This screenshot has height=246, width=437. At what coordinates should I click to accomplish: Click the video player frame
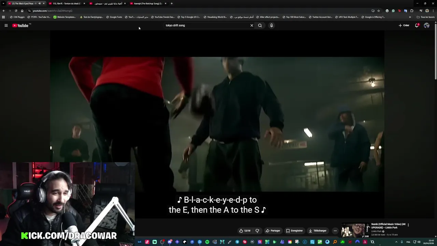(217, 124)
